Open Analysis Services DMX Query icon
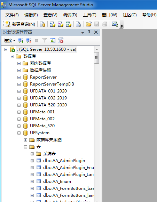This screenshot has width=157, height=202. (60, 24)
